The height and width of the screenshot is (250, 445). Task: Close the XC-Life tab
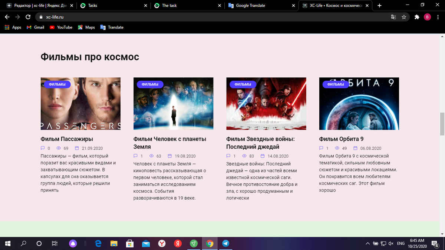(367, 6)
